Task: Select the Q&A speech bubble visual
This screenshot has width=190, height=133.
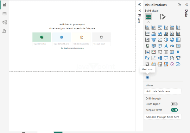Action: [x=166, y=58]
